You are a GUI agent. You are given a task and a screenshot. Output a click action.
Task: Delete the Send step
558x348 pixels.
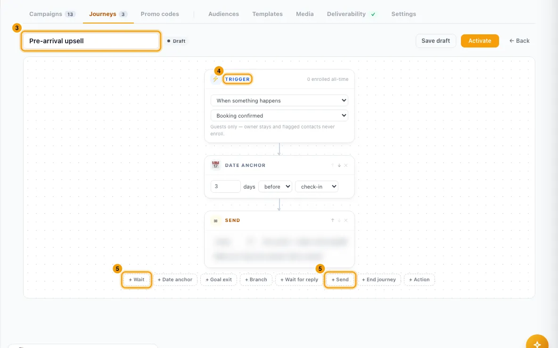click(x=345, y=220)
